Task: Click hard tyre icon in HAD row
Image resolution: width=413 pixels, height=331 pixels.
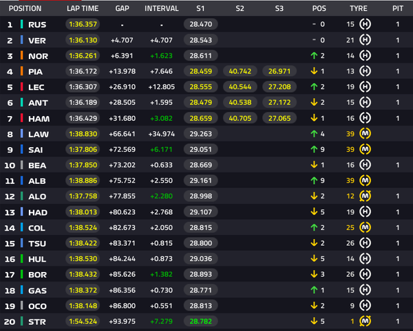Action: tap(365, 212)
